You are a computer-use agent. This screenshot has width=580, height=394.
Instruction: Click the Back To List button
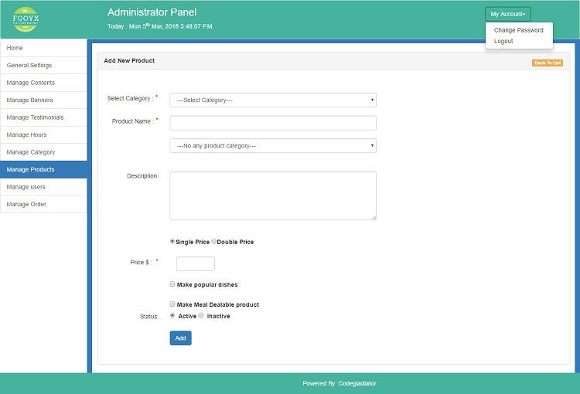click(547, 63)
